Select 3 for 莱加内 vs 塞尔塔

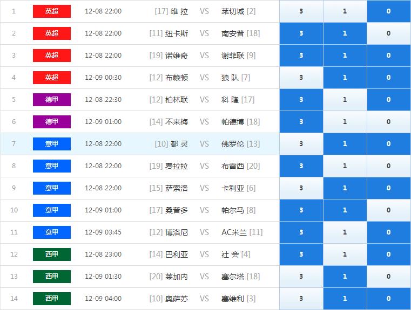click(301, 277)
